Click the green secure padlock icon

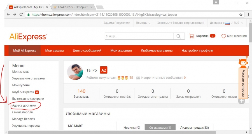(29, 15)
